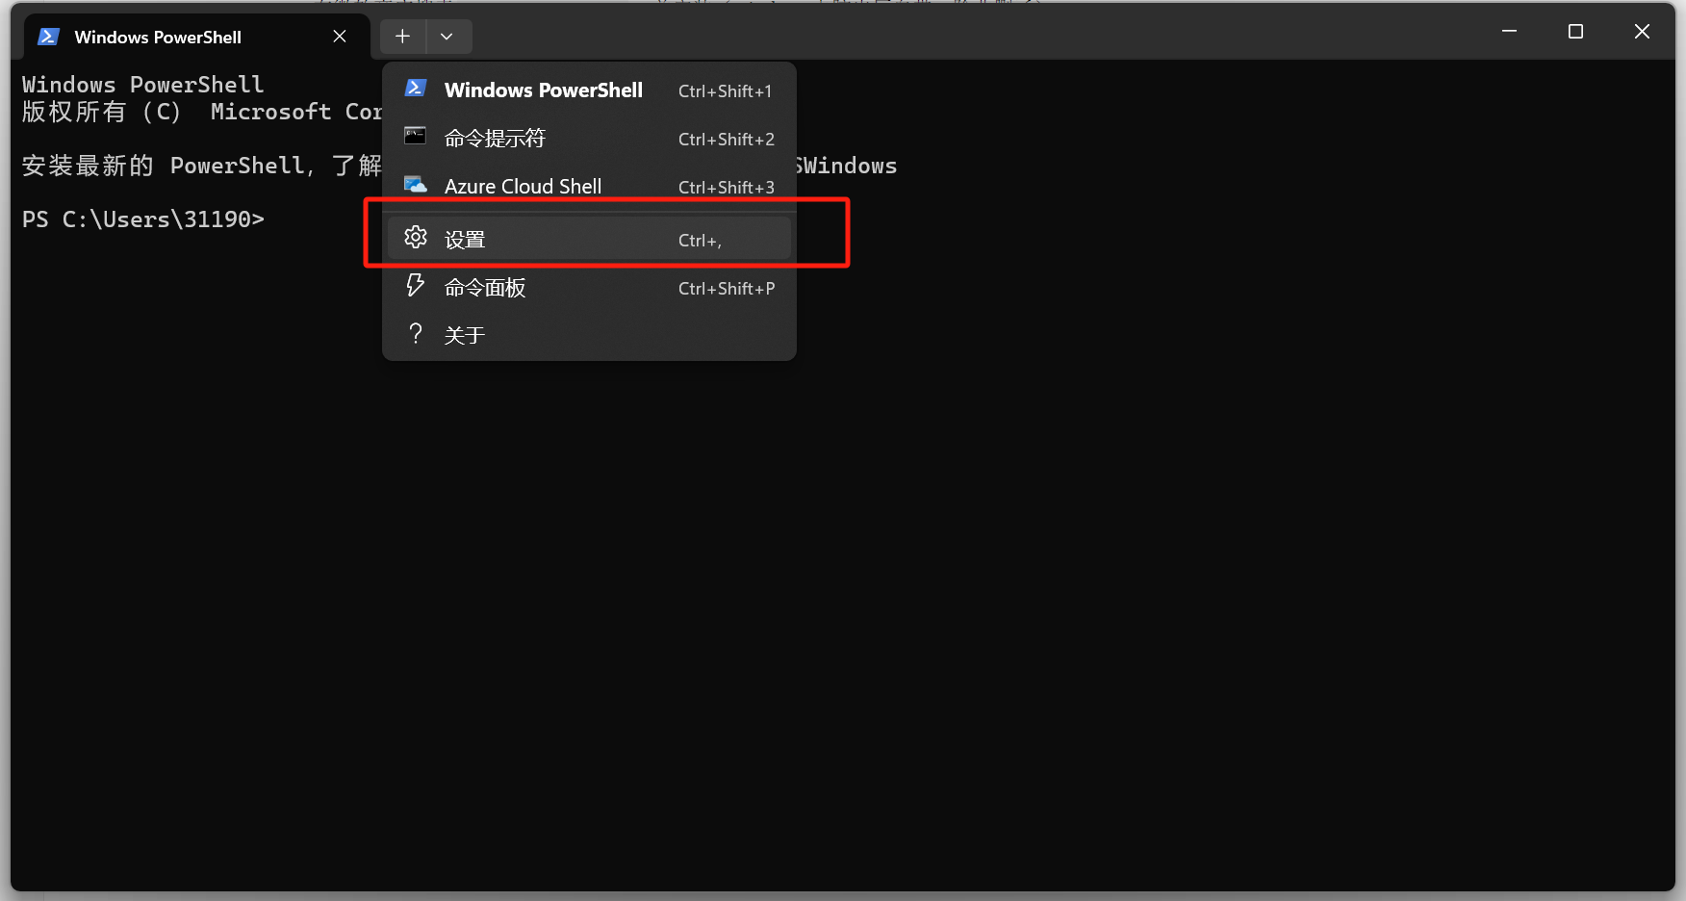Click the PS C:\Users\31190> prompt line

pos(143,219)
